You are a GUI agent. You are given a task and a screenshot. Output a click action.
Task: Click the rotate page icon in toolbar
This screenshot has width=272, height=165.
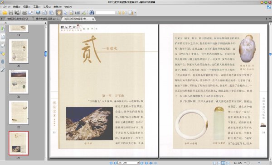[x=44, y=13]
